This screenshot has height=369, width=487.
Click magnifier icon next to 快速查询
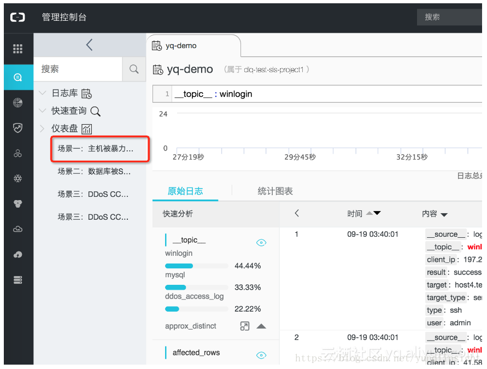point(95,111)
